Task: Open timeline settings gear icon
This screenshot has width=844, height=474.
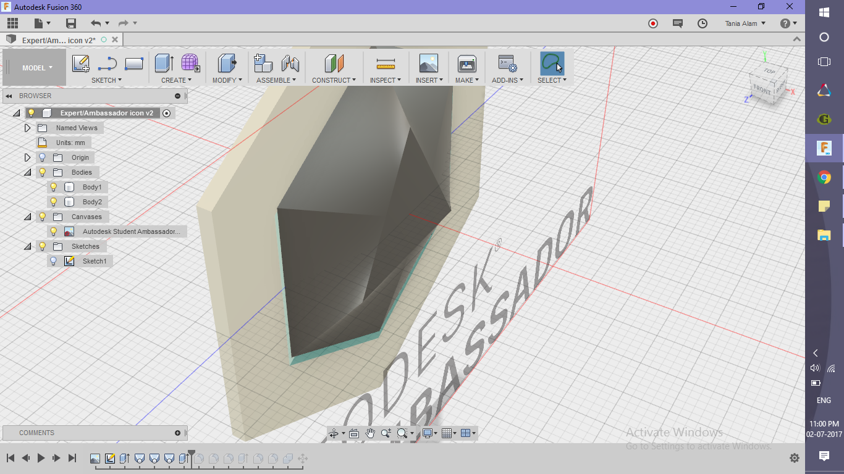Action: click(x=795, y=458)
